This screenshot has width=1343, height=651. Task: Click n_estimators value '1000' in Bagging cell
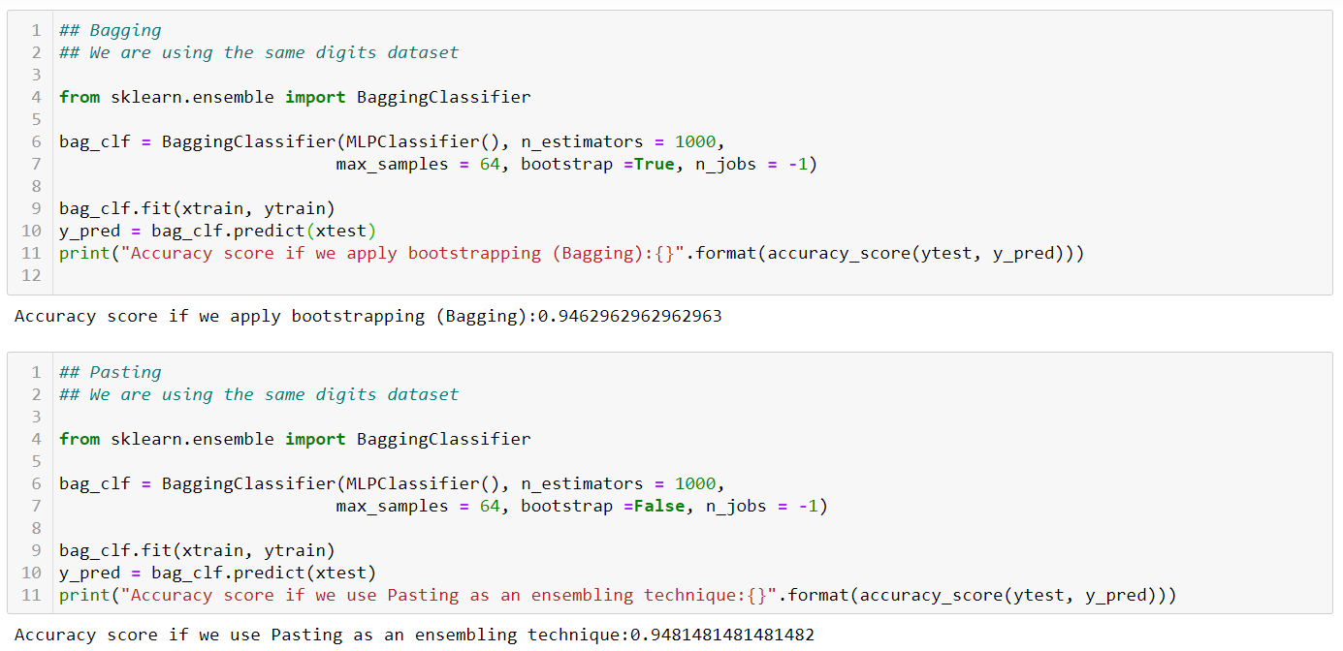(x=695, y=141)
